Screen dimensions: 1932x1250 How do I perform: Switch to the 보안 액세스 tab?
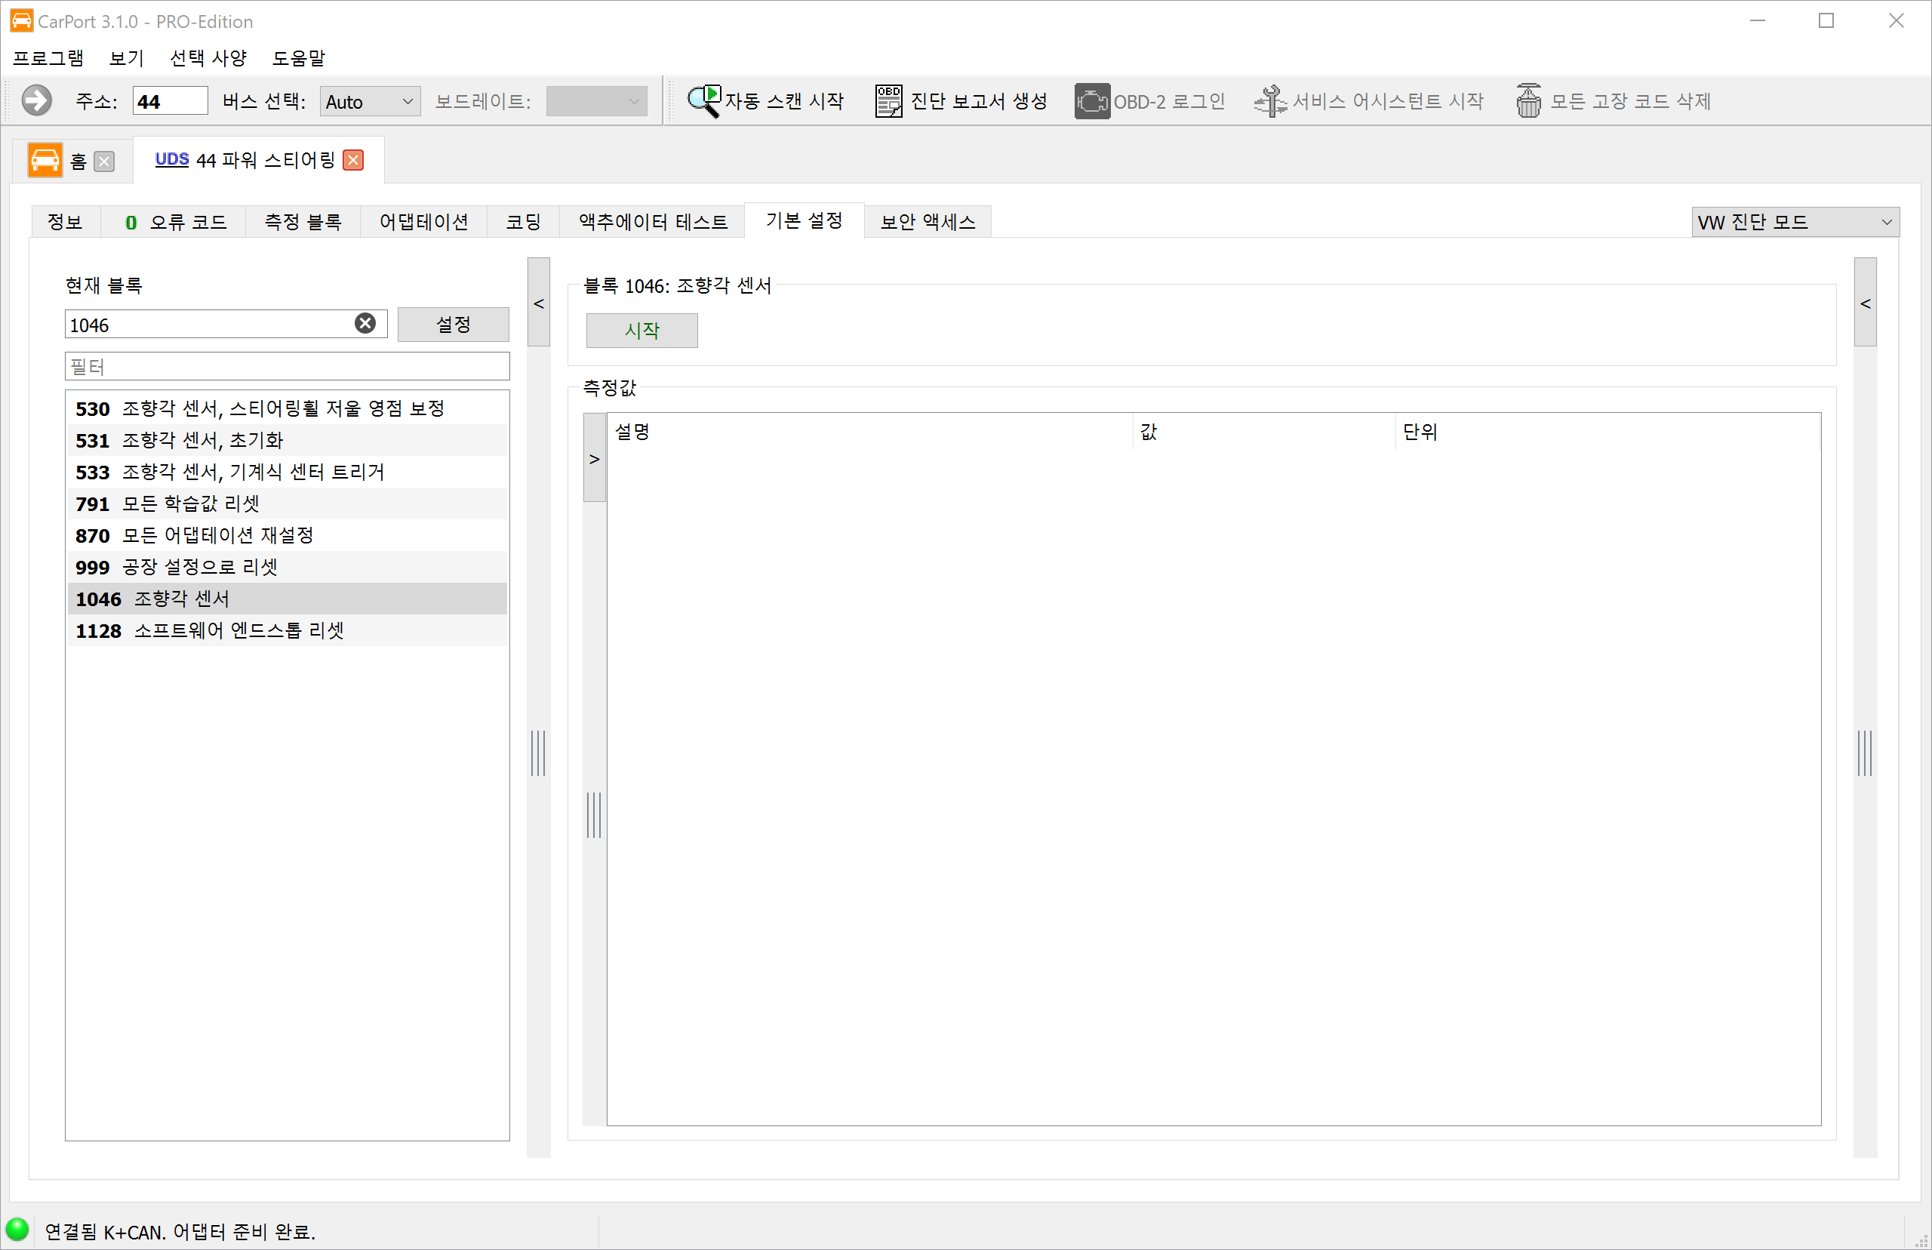(x=928, y=223)
